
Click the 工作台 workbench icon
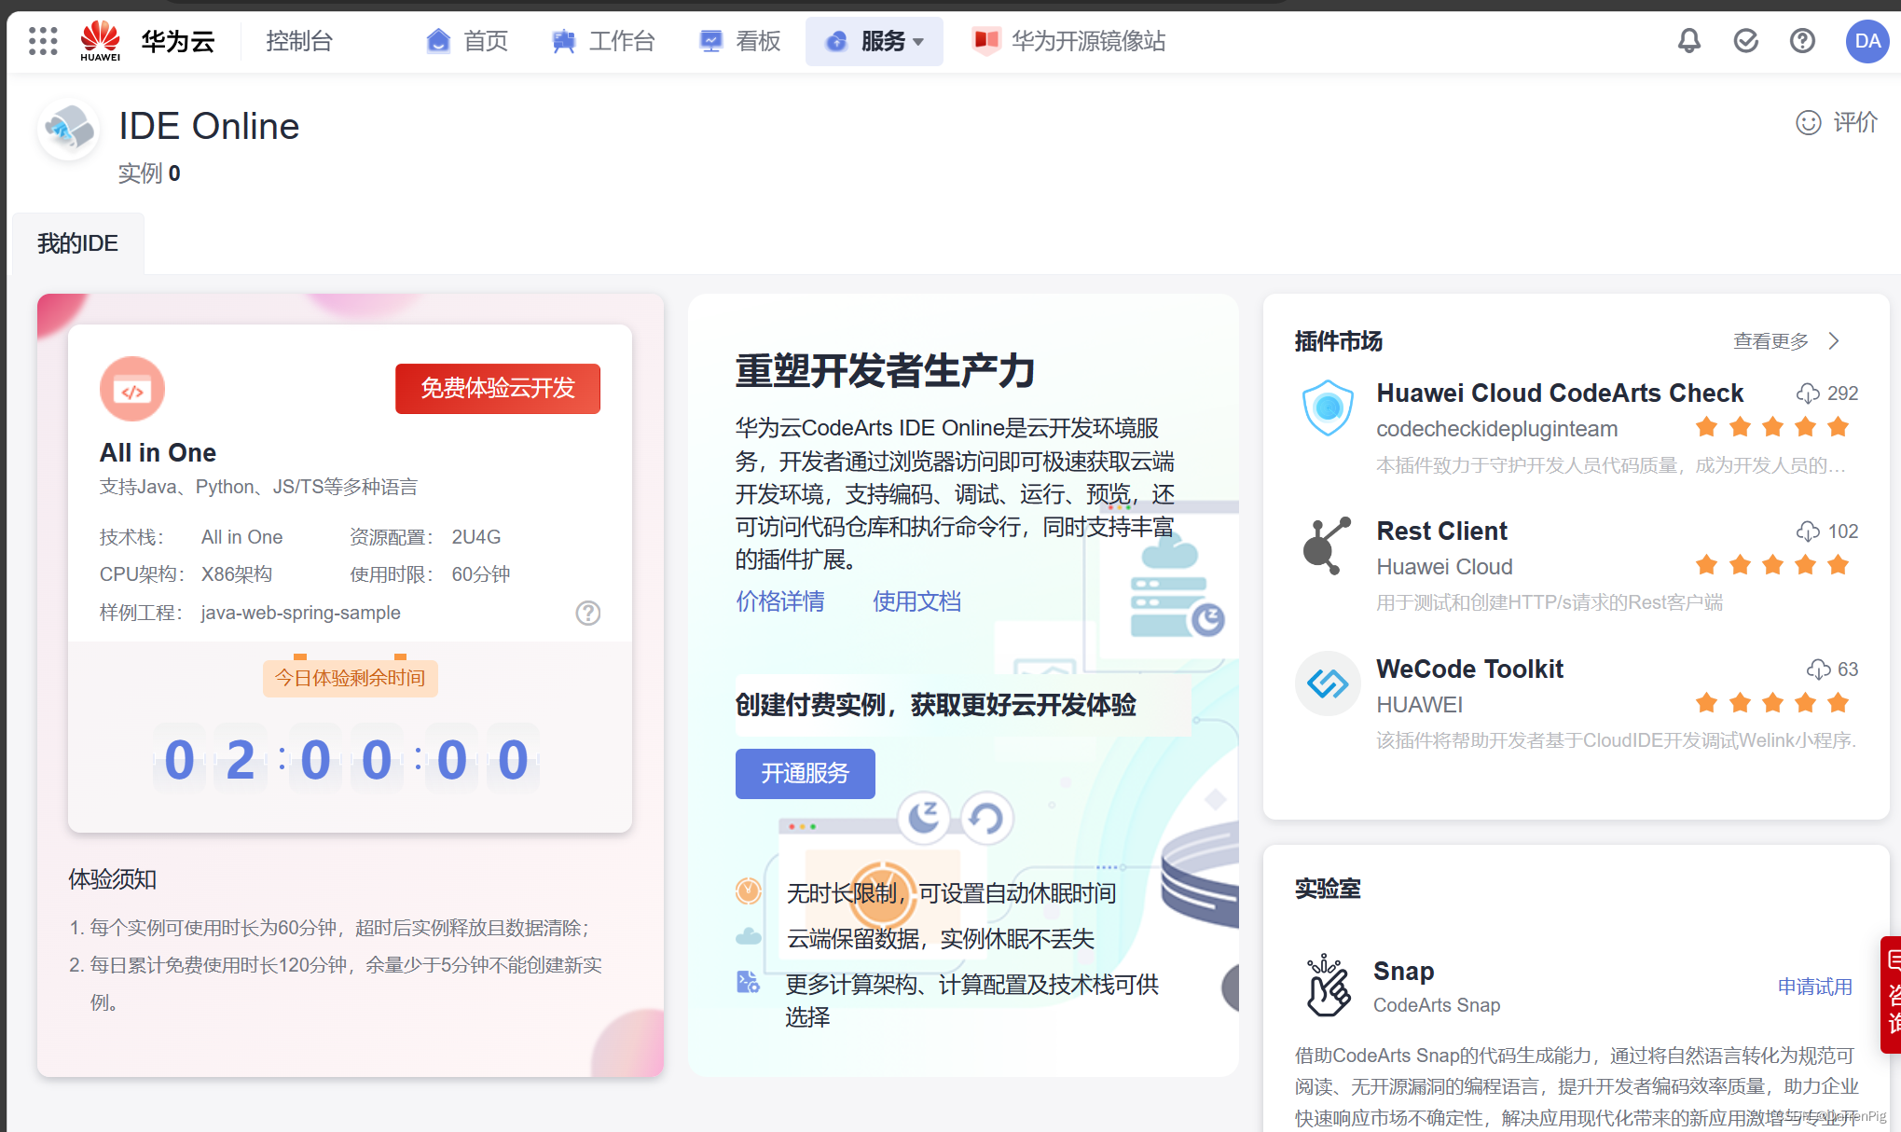[563, 41]
